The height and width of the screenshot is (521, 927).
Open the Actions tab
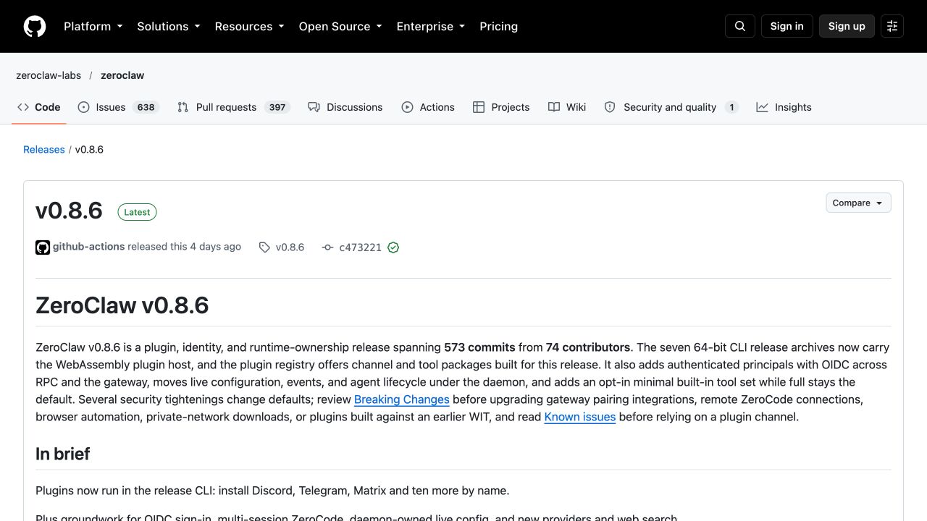428,107
